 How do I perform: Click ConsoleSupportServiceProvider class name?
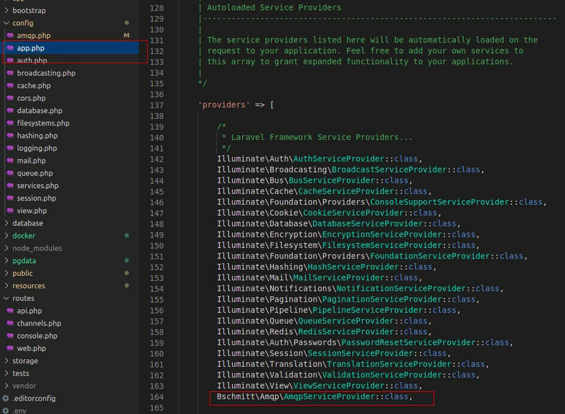pos(439,202)
